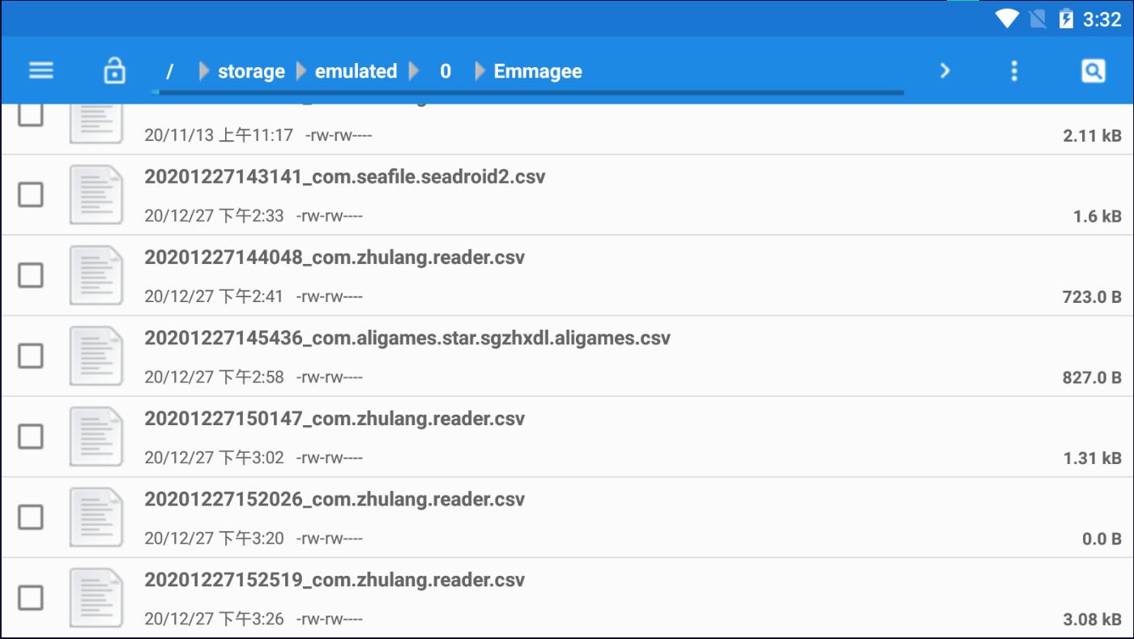Expand the breadcrumb path right chevron

pyautogui.click(x=944, y=71)
